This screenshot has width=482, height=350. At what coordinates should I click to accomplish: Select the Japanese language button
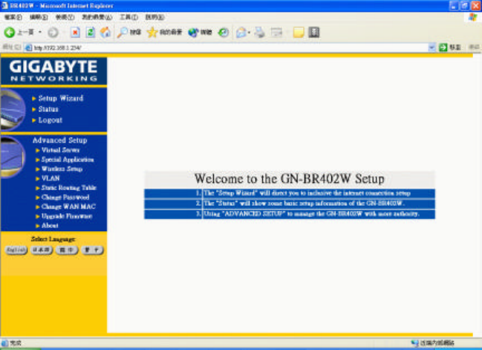42,250
